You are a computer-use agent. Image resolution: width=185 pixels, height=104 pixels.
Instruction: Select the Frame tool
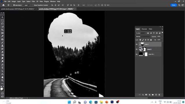pos(2,33)
